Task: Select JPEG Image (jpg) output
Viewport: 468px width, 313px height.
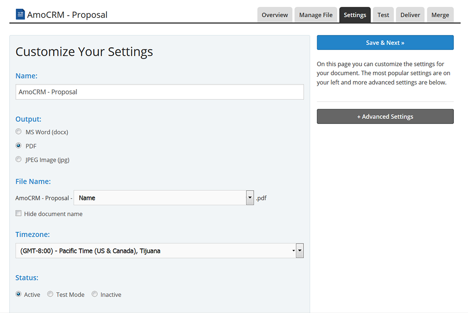Action: tap(19, 159)
